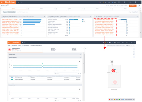This screenshot has height=102, width=142.
Task: Select the Users dashboard tab
Action: coord(97,9)
